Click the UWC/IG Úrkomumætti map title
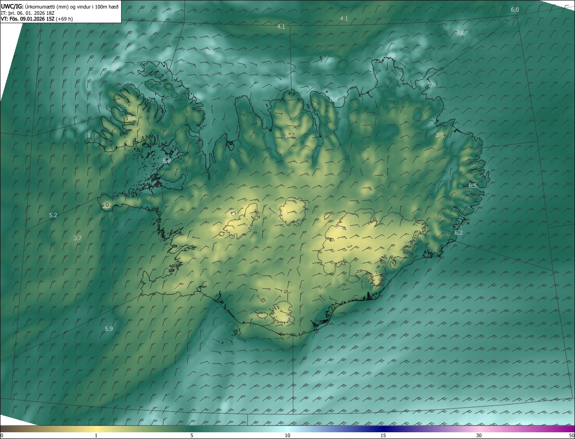The image size is (575, 439). (x=60, y=6)
